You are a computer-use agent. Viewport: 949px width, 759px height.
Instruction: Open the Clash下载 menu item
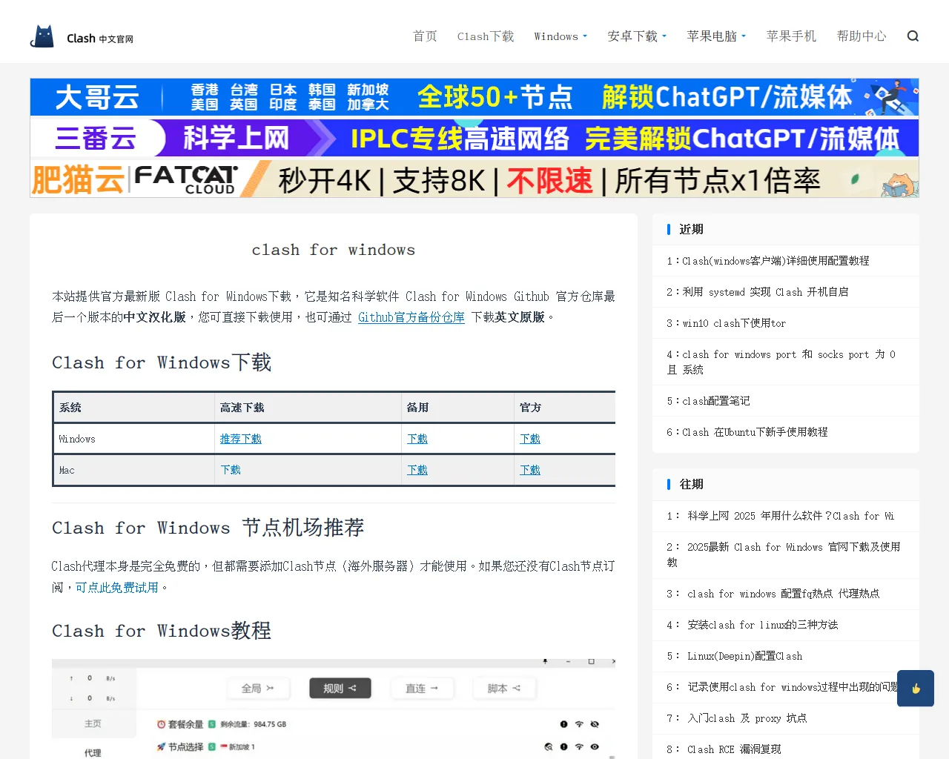[x=486, y=36]
